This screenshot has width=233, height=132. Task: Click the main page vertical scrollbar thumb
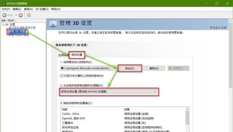231,55
